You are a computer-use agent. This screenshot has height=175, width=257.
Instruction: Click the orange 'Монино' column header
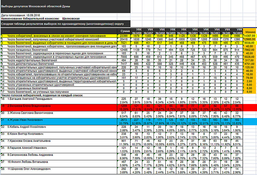coord(251,32)
